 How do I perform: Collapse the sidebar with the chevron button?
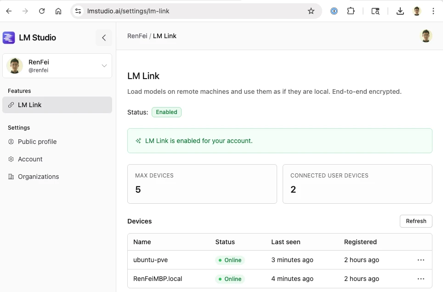click(104, 38)
